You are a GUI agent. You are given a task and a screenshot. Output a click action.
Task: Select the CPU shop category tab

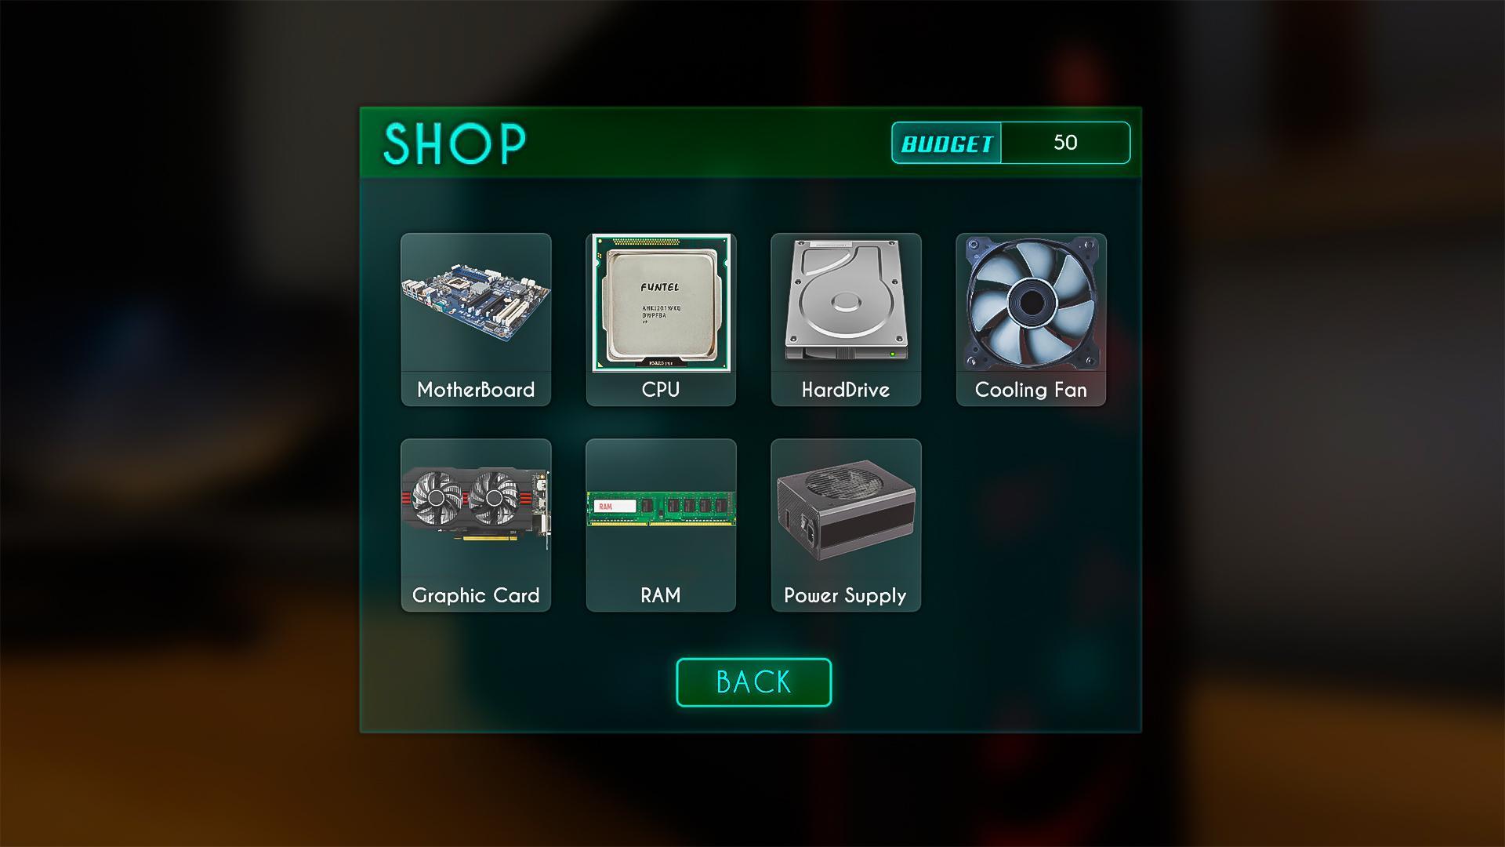point(659,318)
